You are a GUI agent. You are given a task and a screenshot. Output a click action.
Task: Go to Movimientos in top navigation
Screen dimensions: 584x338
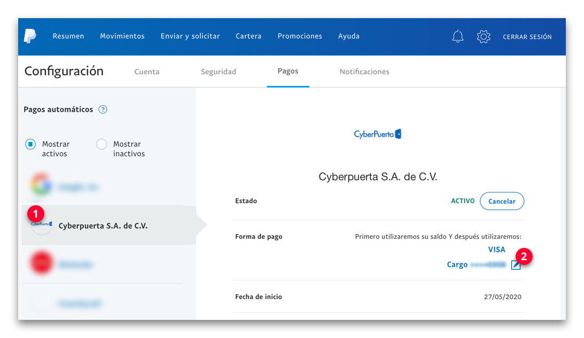coord(122,36)
